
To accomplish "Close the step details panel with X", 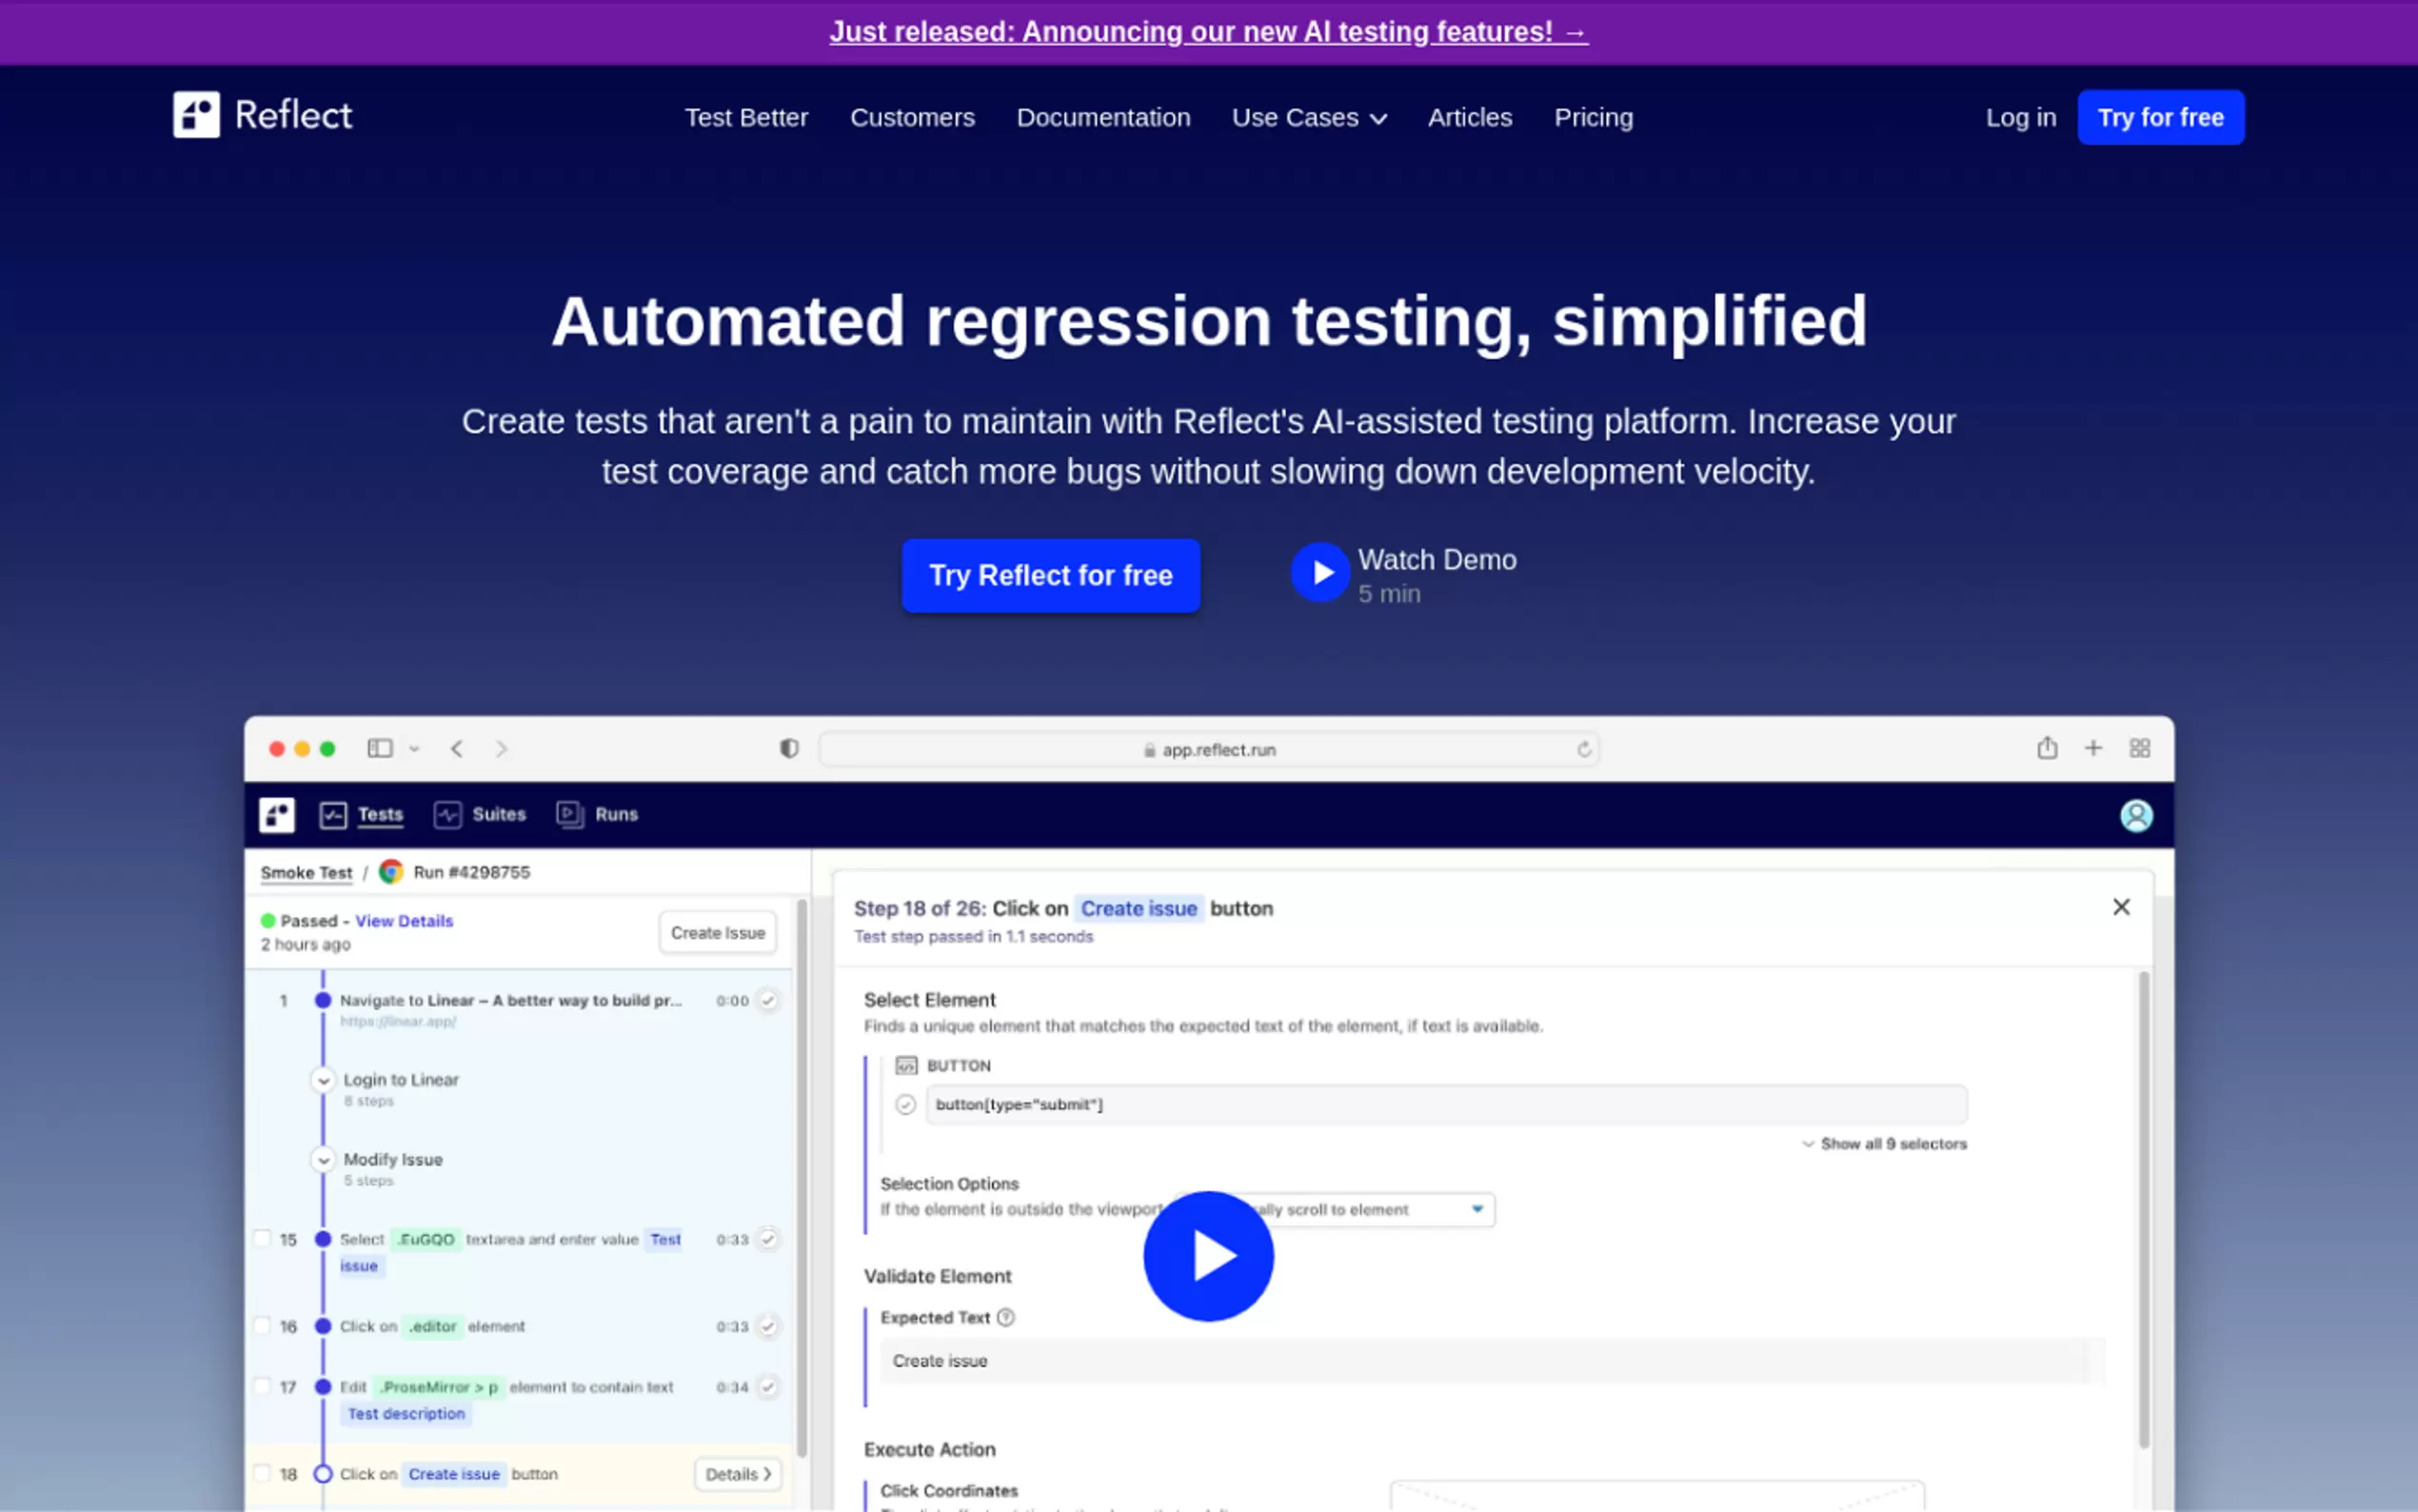I will click(x=2120, y=907).
